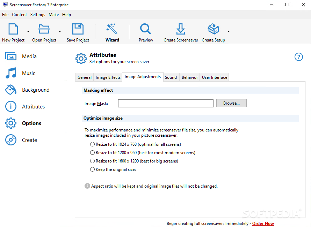Open the Music section note icon
This screenshot has height=227, width=311.
[x=11, y=73]
